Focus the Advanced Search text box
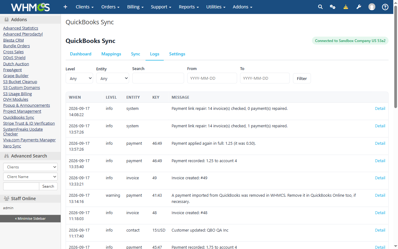Screen dimensions: 398x249 pyautogui.click(x=21, y=186)
